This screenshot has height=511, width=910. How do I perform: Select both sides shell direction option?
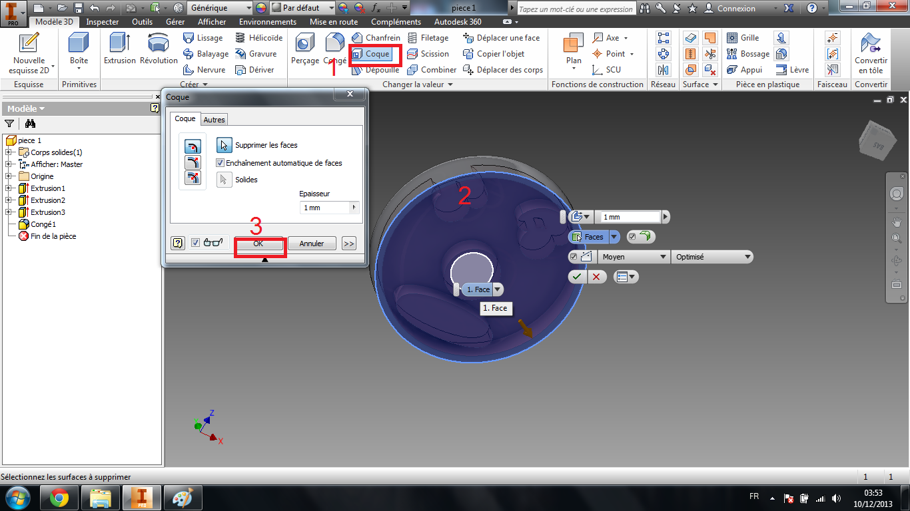[193, 178]
